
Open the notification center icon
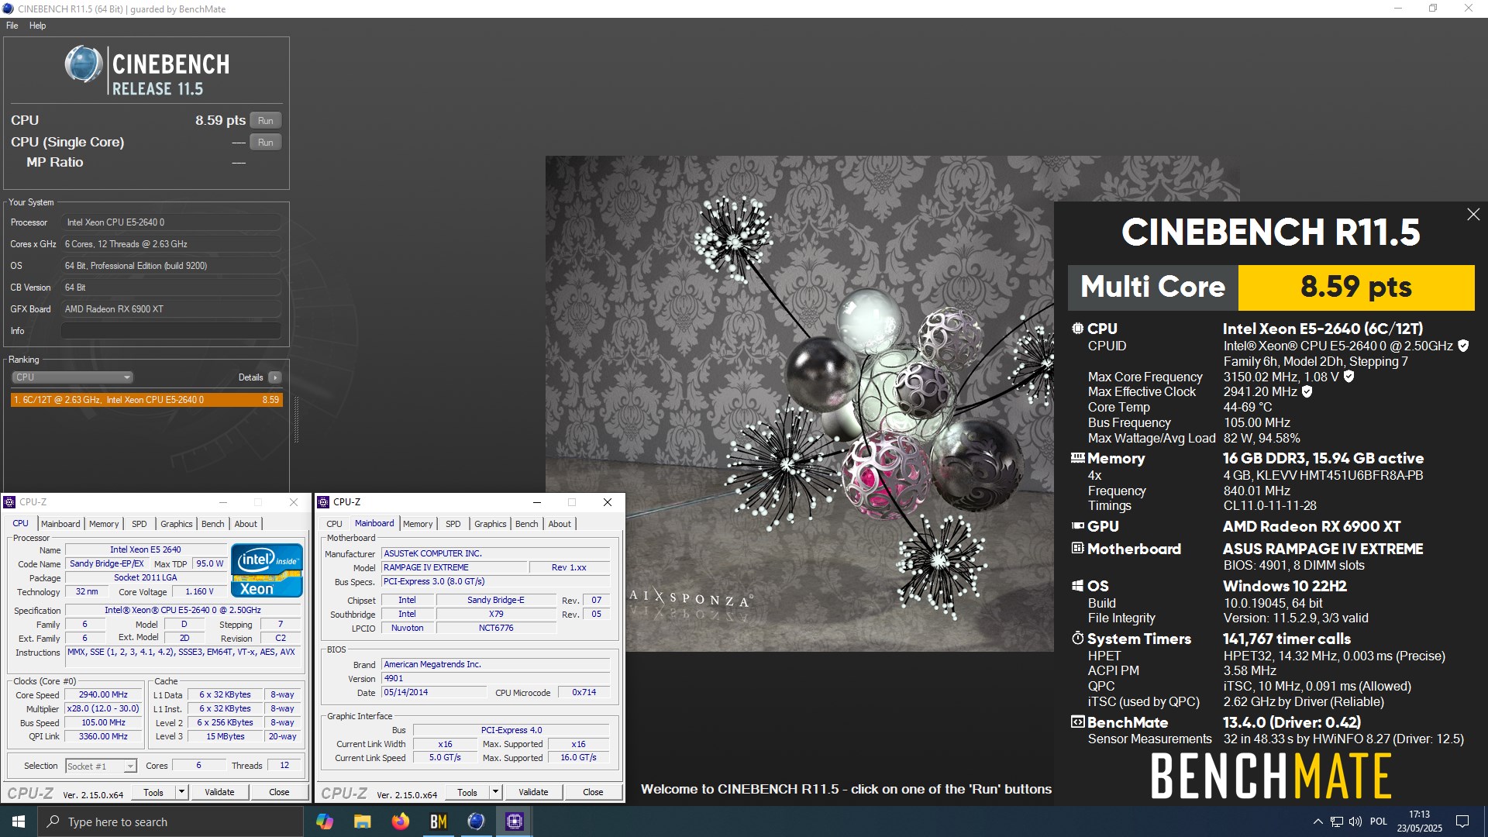coord(1462,821)
